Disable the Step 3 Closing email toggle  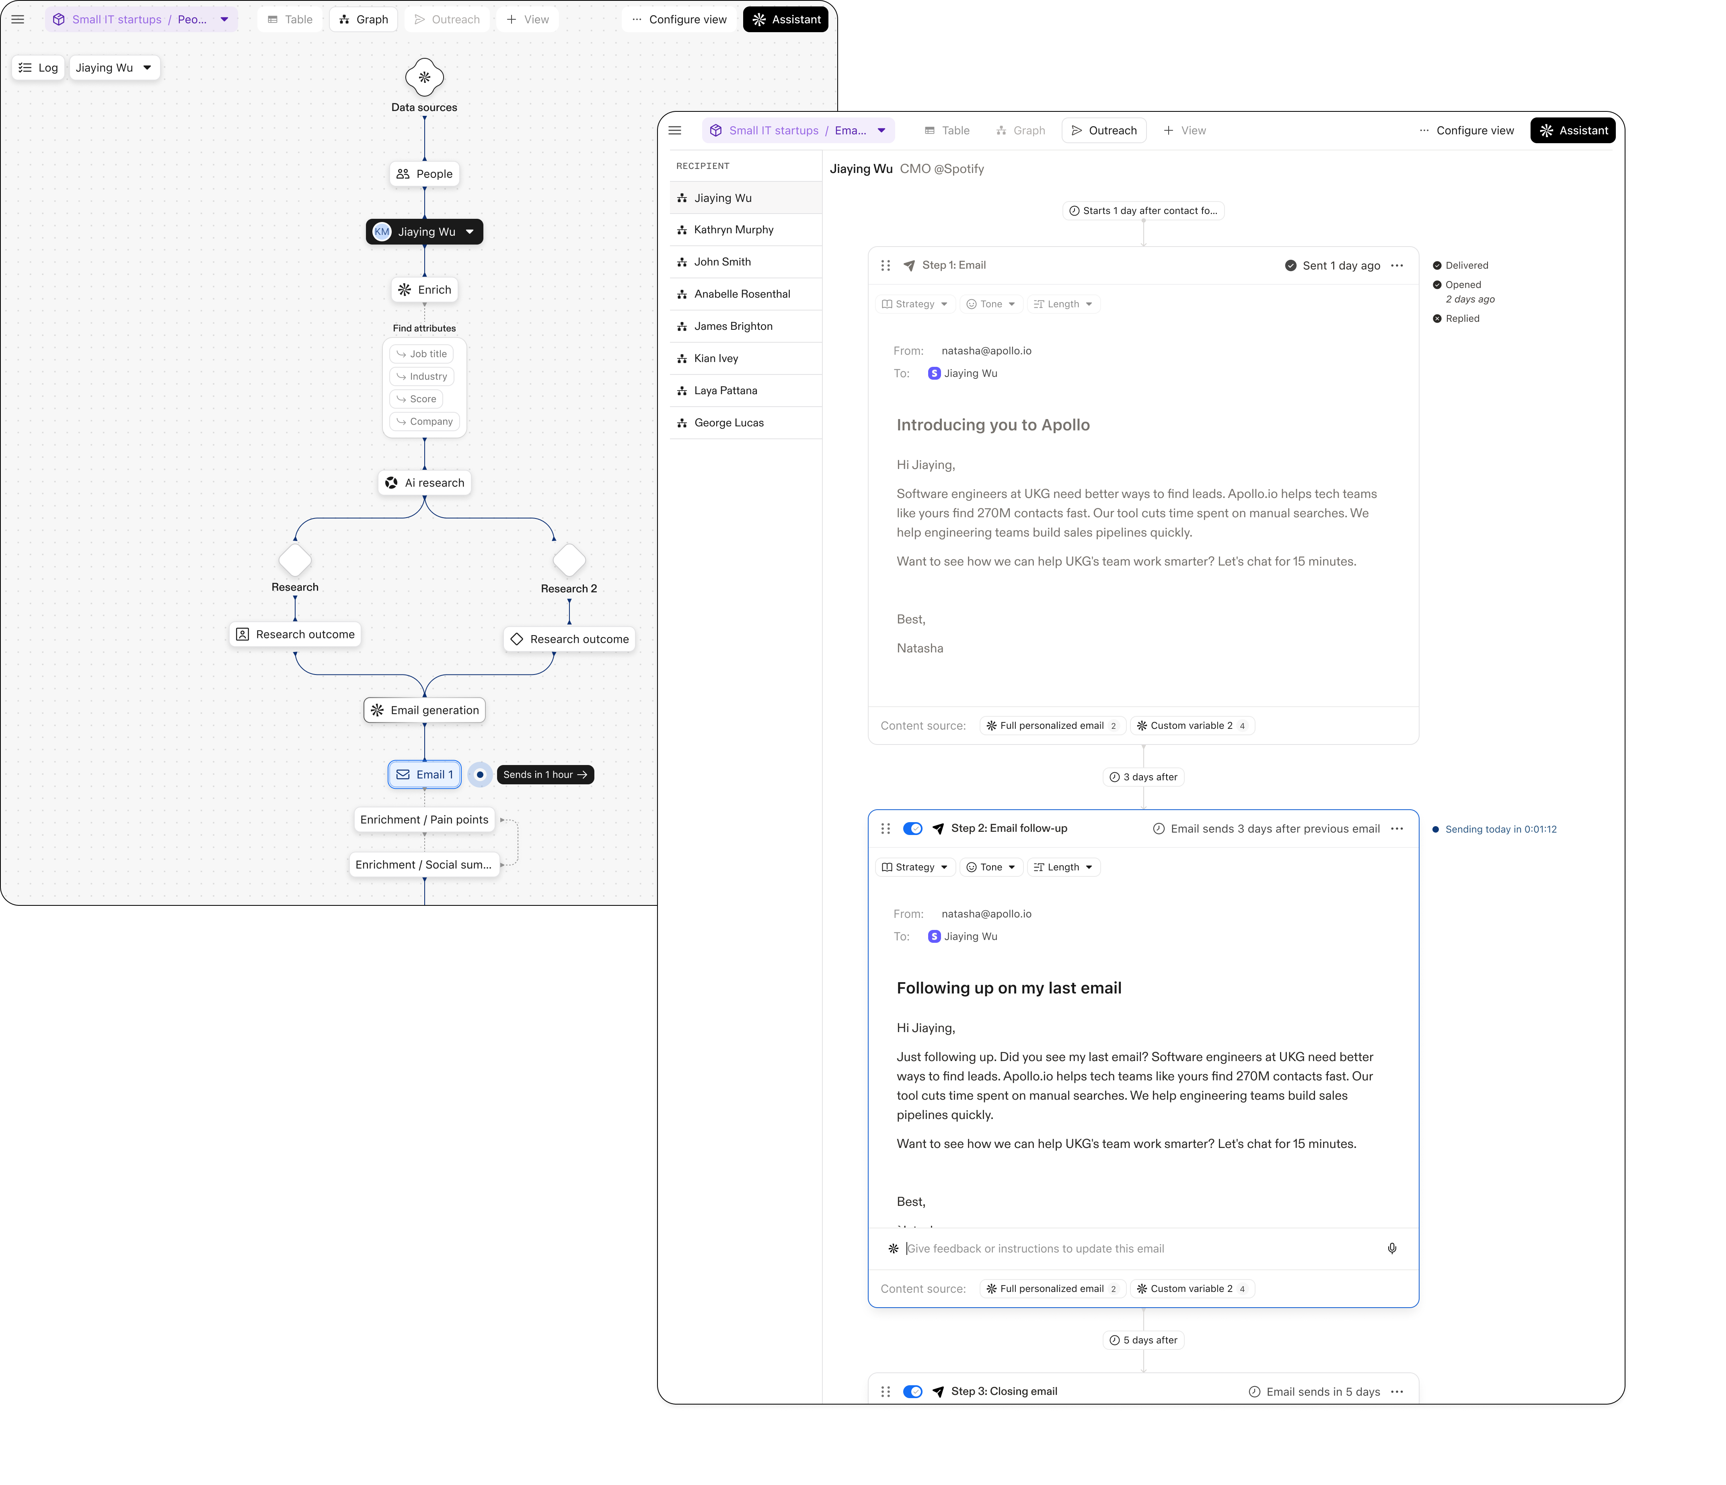coord(912,1392)
